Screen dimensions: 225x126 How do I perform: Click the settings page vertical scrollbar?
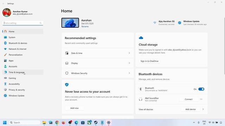pyautogui.click(x=224, y=46)
